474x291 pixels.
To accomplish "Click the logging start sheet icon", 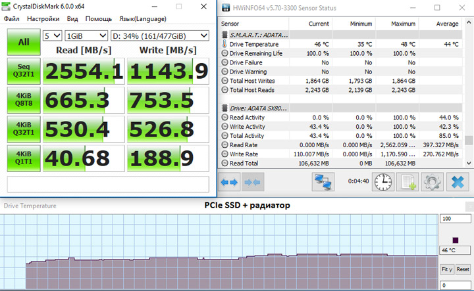I will click(408, 182).
